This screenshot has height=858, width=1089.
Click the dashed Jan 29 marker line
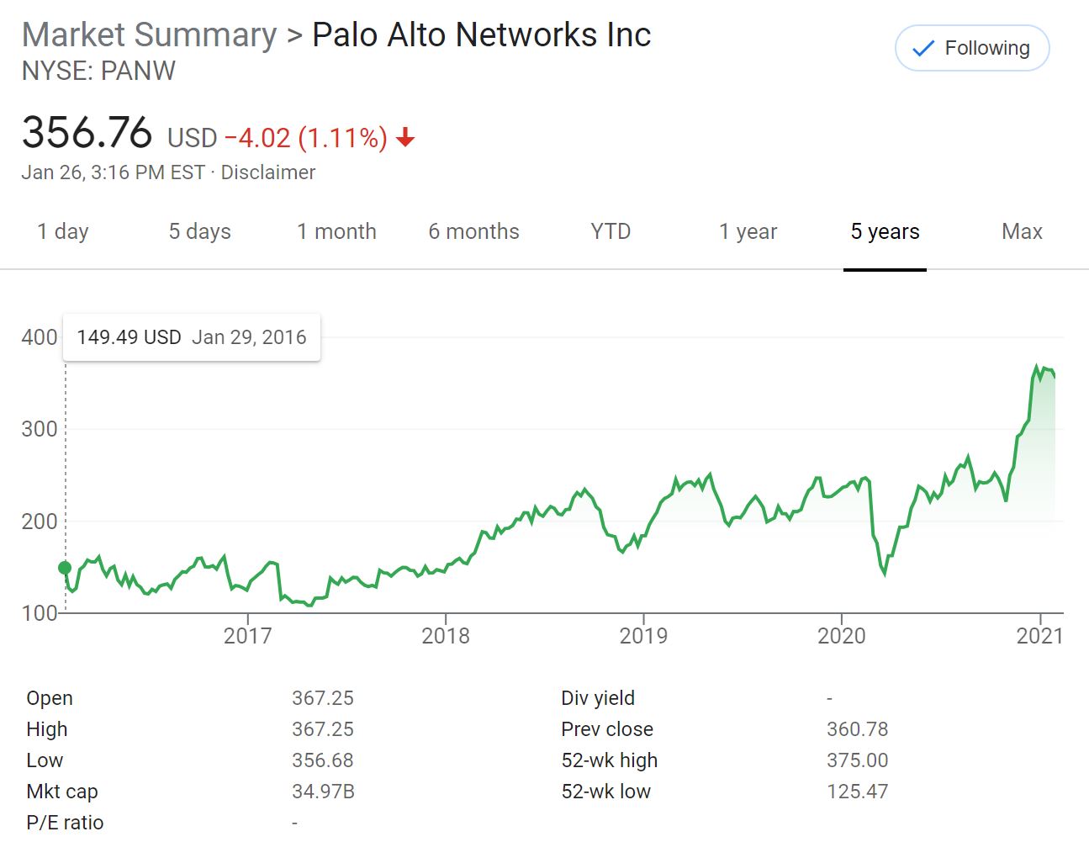[65, 463]
